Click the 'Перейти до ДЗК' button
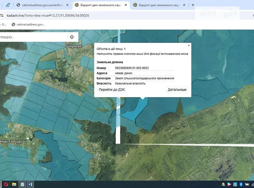The height and width of the screenshot is (188, 254). 112,90
